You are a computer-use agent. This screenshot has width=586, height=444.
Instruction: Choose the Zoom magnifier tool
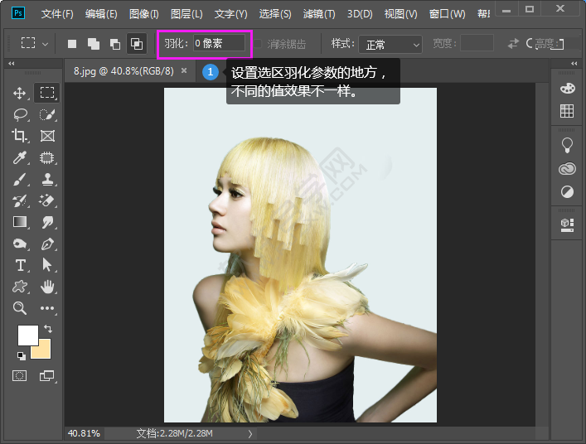20,308
